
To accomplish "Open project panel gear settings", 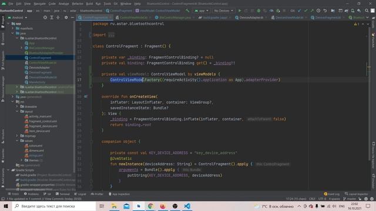I will [66, 18].
